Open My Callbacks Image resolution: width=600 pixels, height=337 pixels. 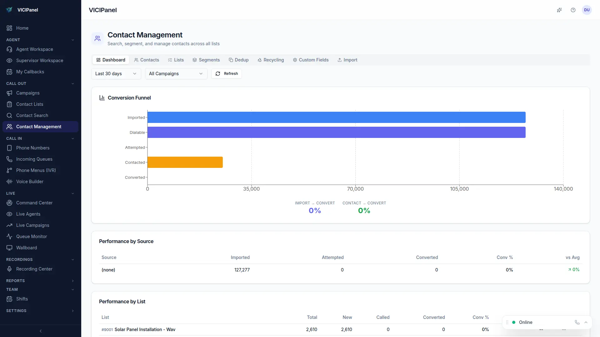(30, 71)
